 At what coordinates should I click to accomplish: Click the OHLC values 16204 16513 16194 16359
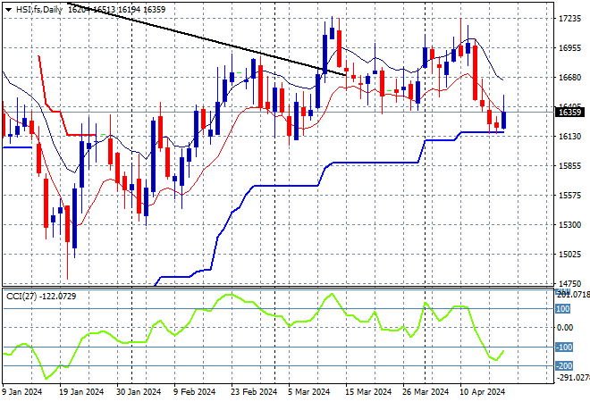coord(116,10)
